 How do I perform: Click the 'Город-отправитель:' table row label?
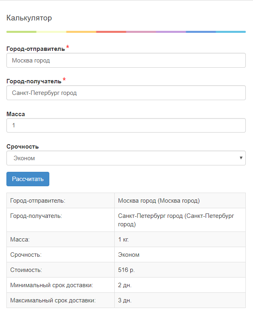[38, 201]
